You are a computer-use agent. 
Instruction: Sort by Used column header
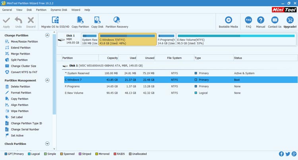pos(127,58)
